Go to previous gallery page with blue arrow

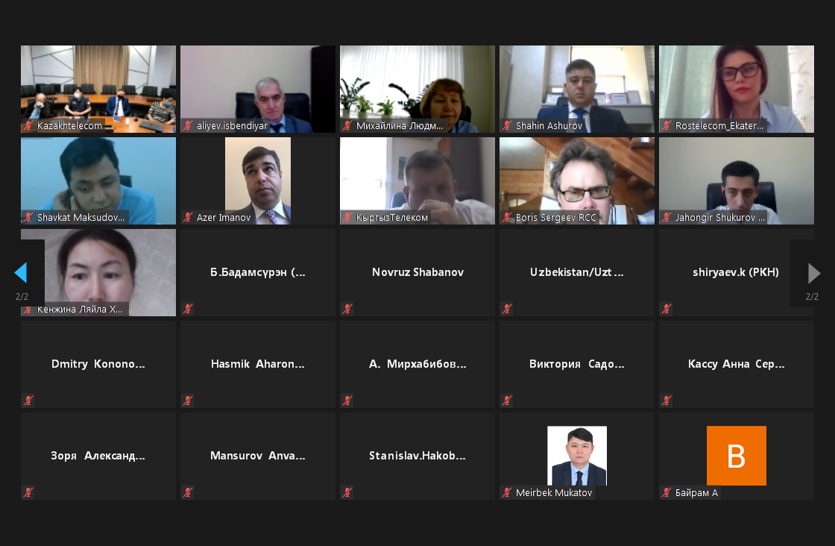click(21, 273)
